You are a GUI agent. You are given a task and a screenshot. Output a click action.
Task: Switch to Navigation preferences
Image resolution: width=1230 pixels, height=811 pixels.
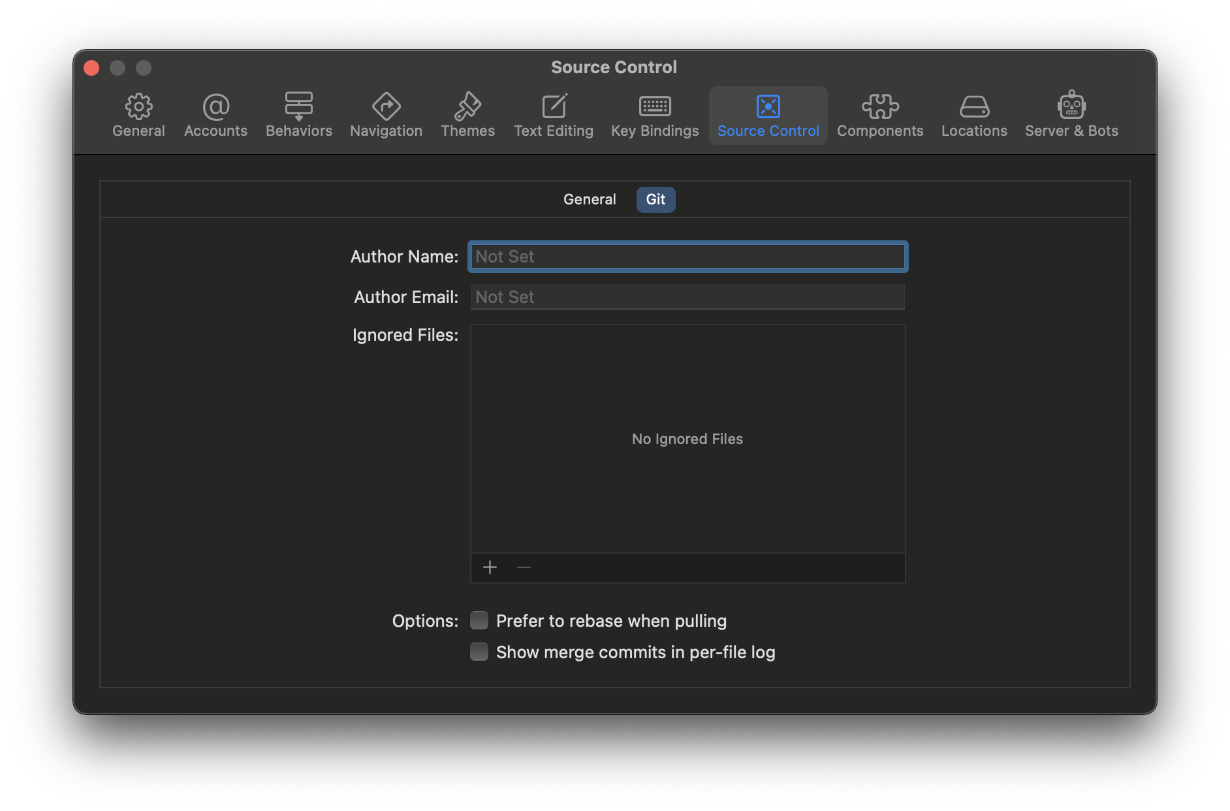tap(385, 115)
